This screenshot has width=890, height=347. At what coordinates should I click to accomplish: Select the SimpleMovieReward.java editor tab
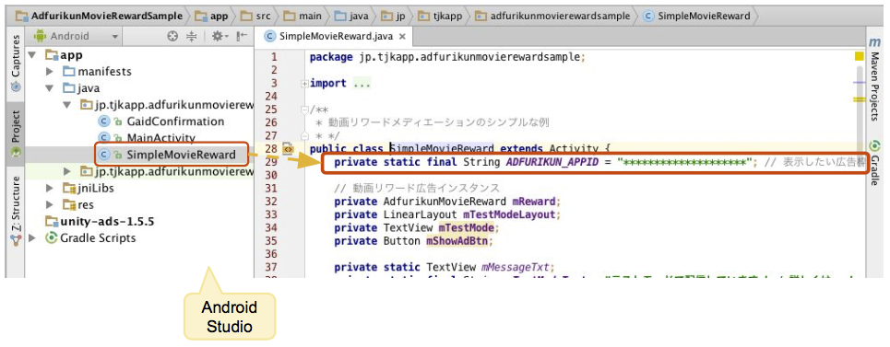pos(334,37)
